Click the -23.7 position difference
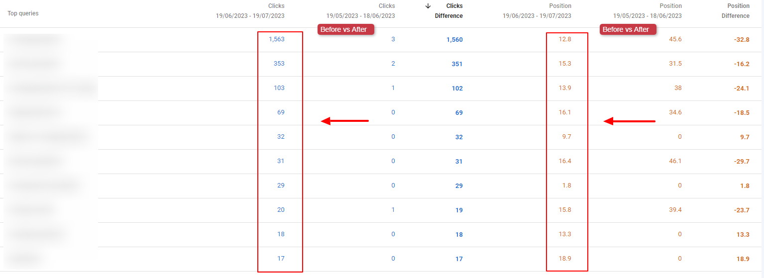Screen dimensions: 764x278 click(x=742, y=210)
